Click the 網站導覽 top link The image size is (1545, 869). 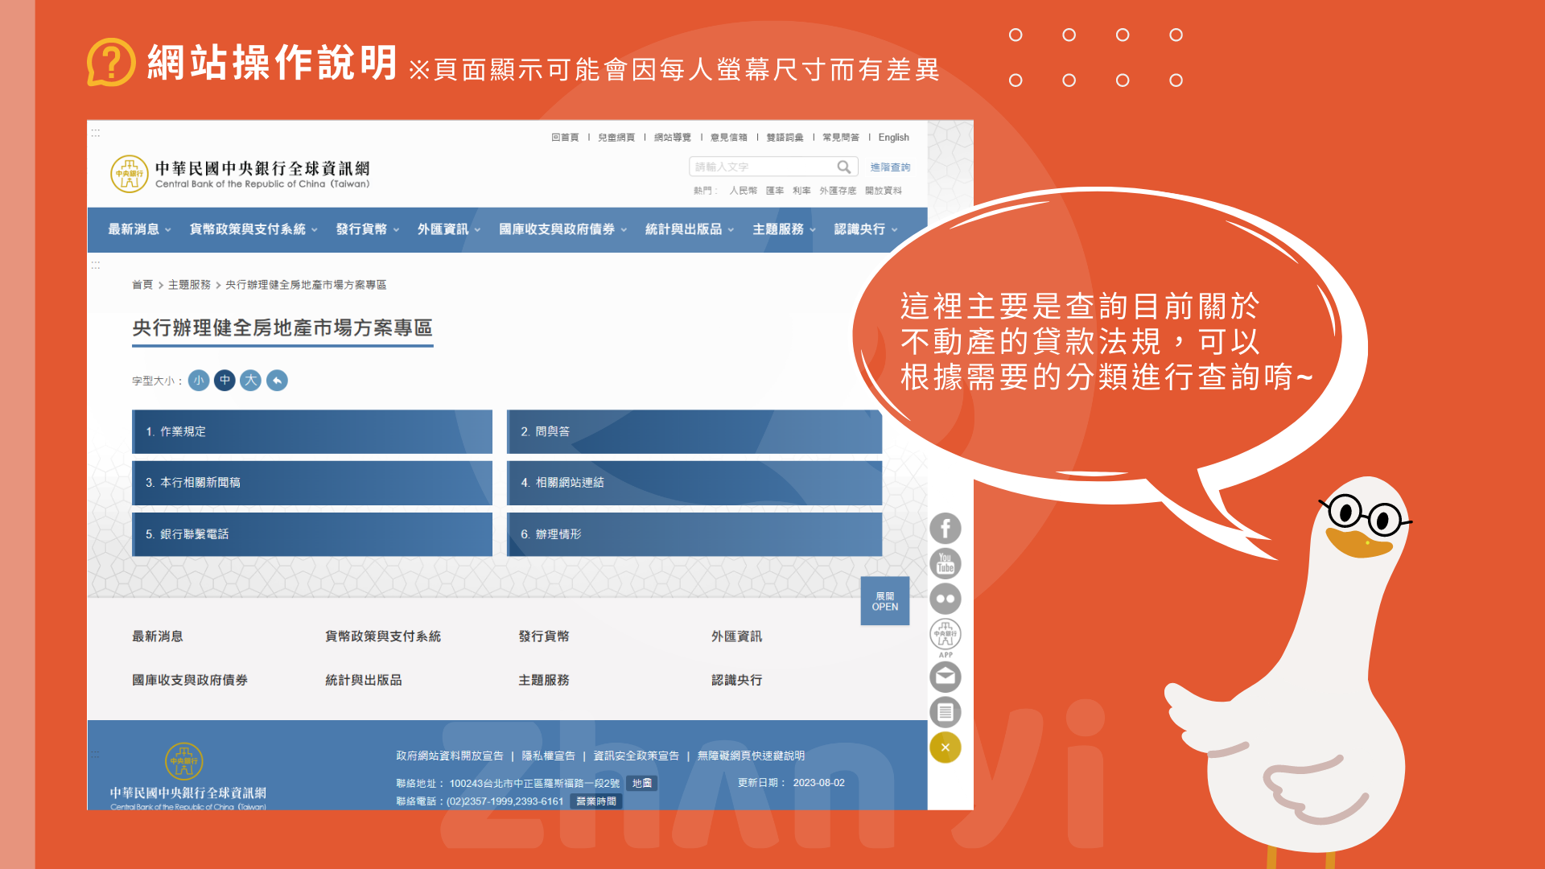click(673, 138)
